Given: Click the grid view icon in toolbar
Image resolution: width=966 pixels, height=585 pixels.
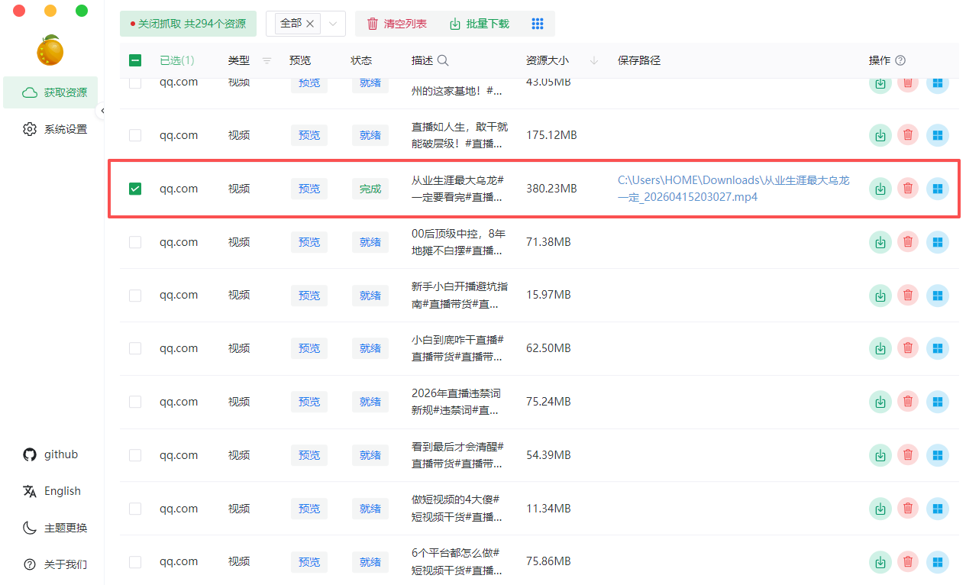Looking at the screenshot, I should [537, 24].
